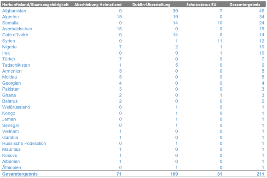This screenshot has height=178, width=267.
Task: Click the grand total value 211
Action: tap(261, 174)
